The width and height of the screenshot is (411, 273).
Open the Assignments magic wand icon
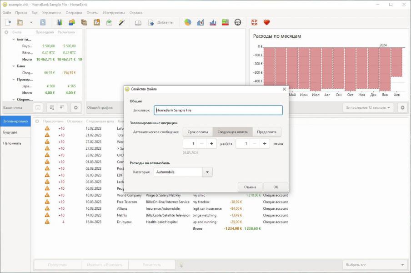(x=122, y=23)
